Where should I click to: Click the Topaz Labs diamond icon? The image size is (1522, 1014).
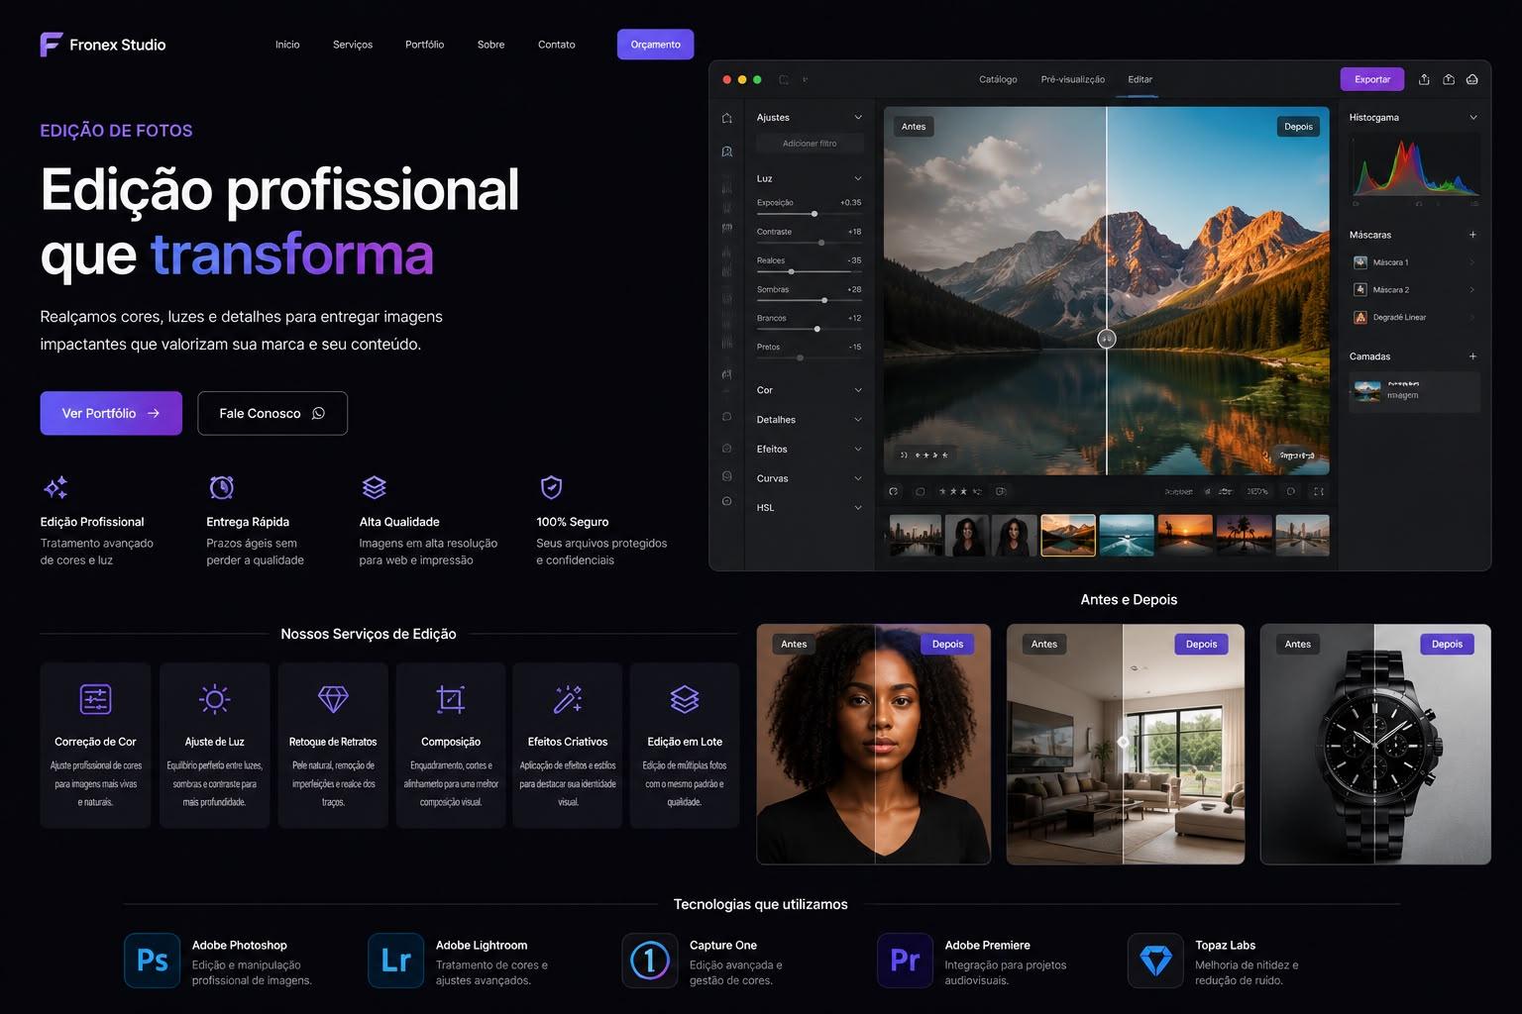click(1155, 961)
